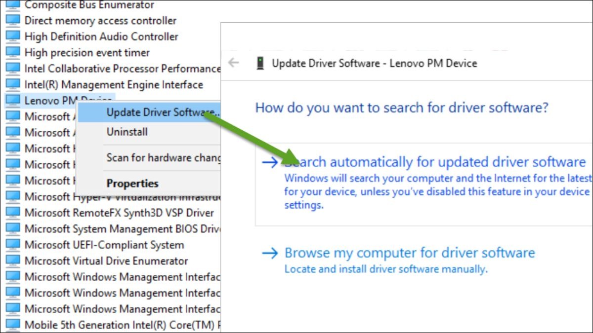Click the heading 'How do you want to search for driver software?'
The image size is (593, 333).
click(402, 108)
